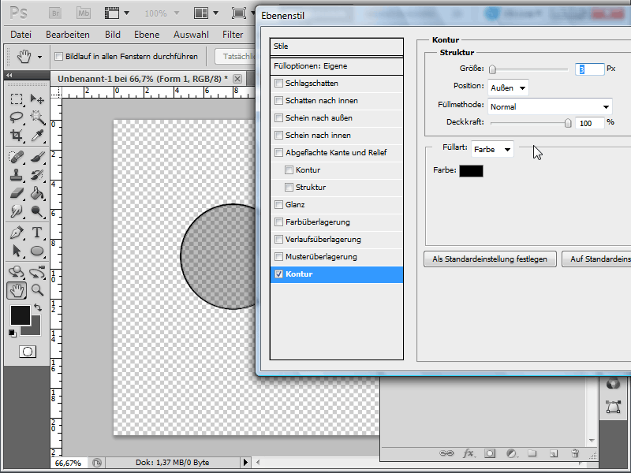Viewport: 631px width, 473px height.
Task: Open the Bild menu
Action: point(113,35)
